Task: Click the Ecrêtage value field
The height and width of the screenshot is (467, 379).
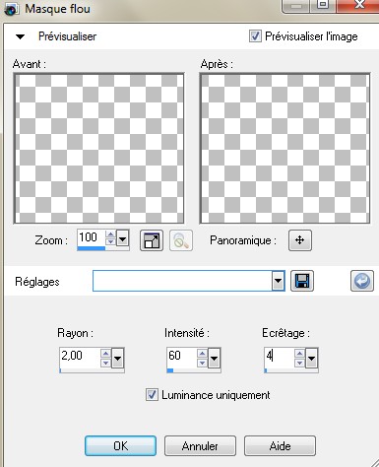Action: [279, 356]
